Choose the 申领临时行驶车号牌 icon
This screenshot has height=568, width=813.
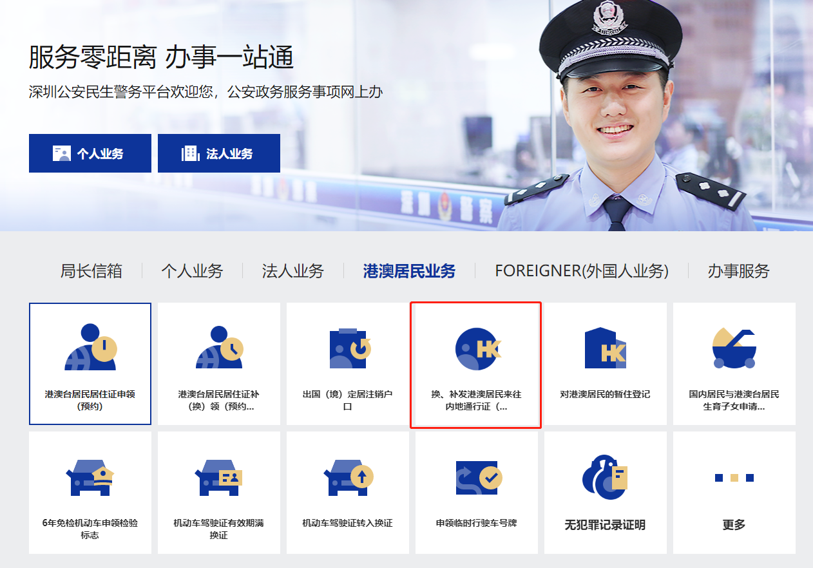477,477
